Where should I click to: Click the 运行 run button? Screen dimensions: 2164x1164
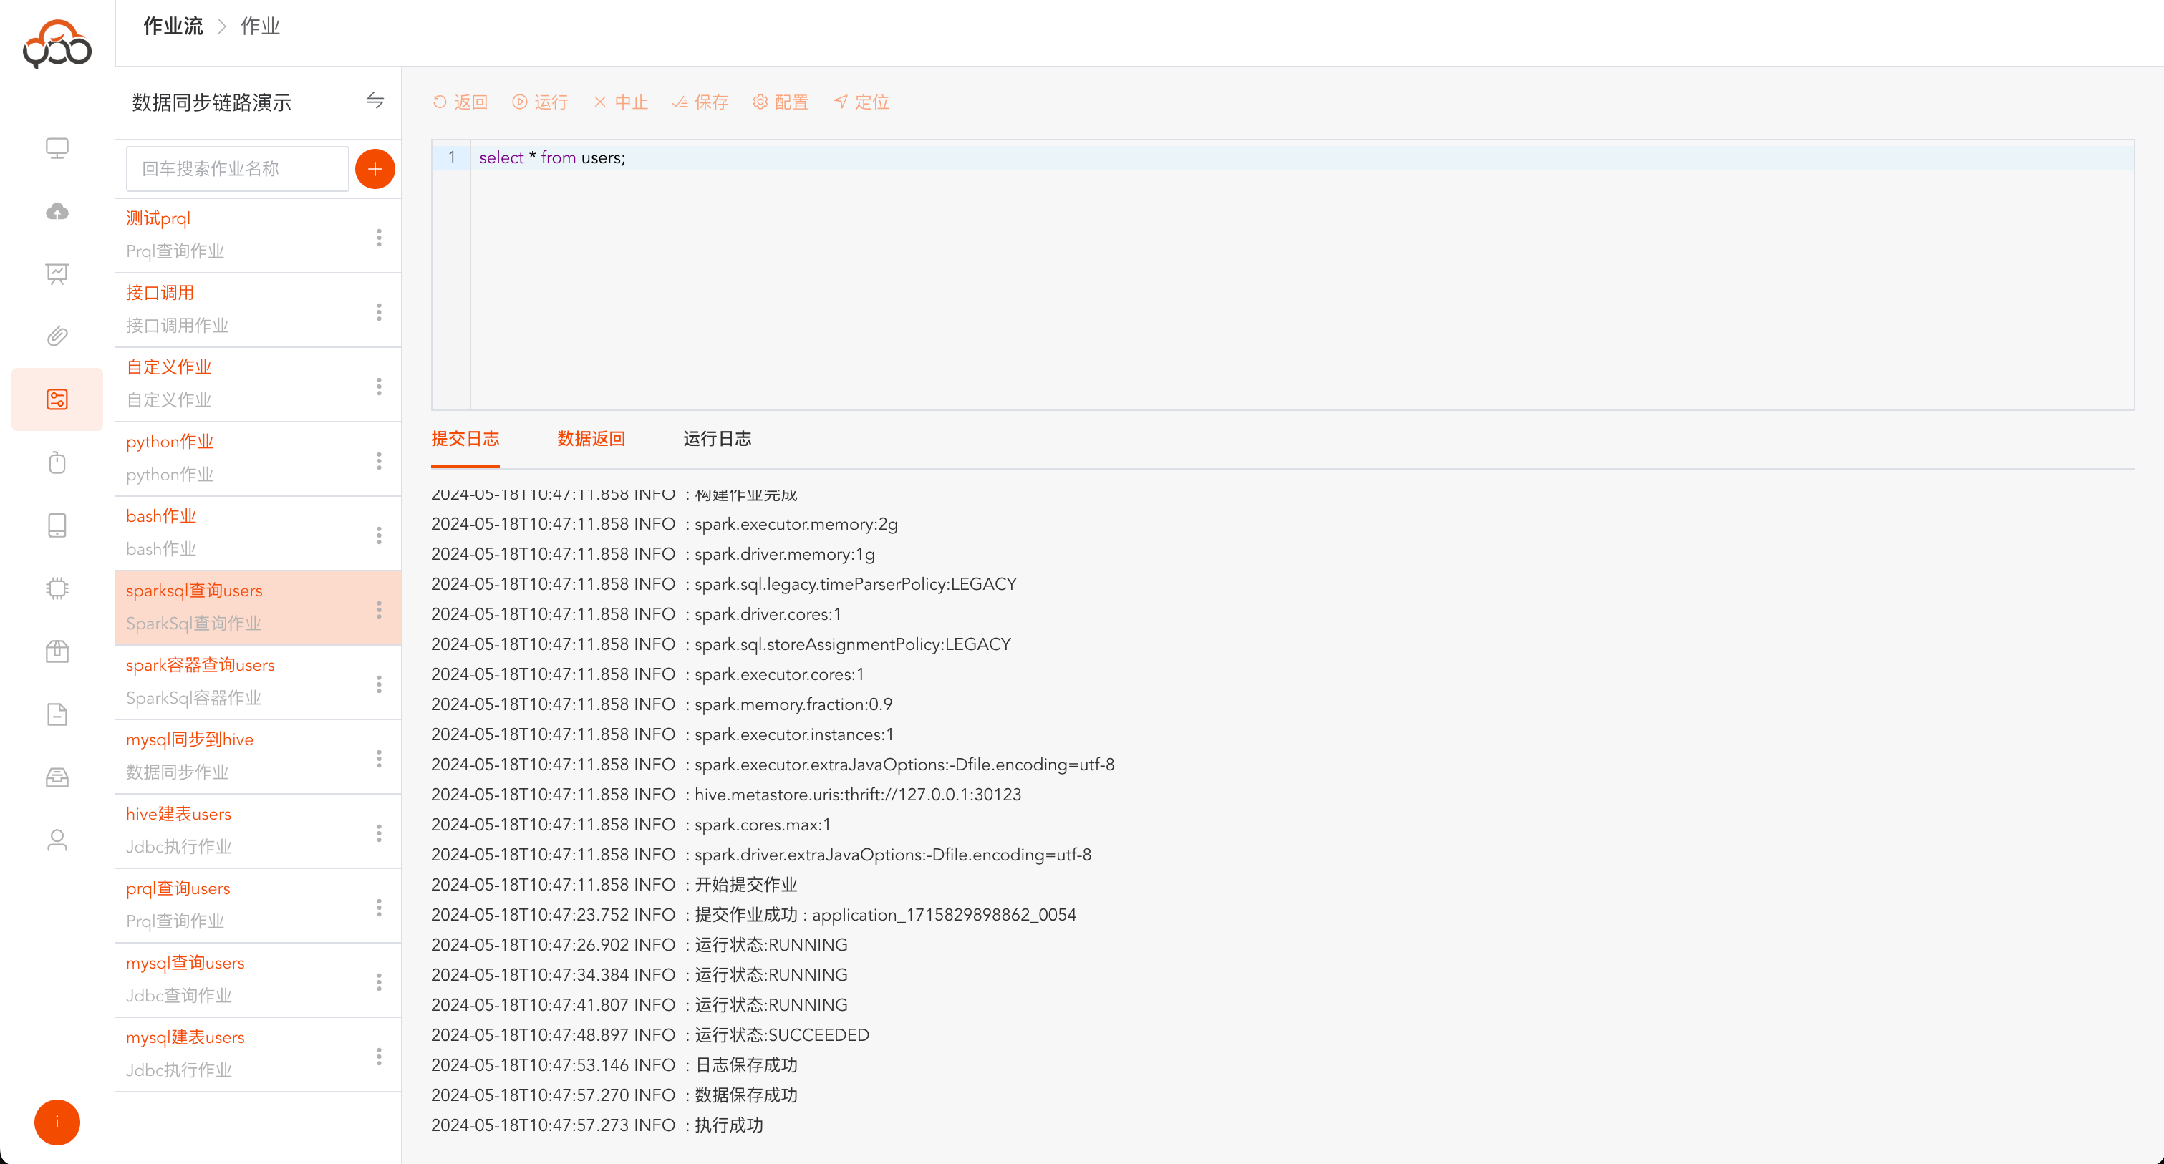(x=540, y=102)
